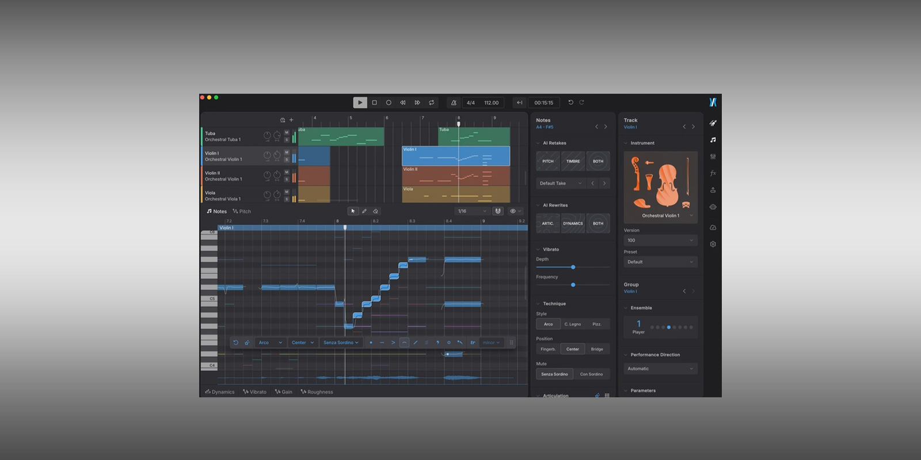Image resolution: width=921 pixels, height=460 pixels.
Task: Click the staccato dot articulation icon
Action: [x=371, y=343]
